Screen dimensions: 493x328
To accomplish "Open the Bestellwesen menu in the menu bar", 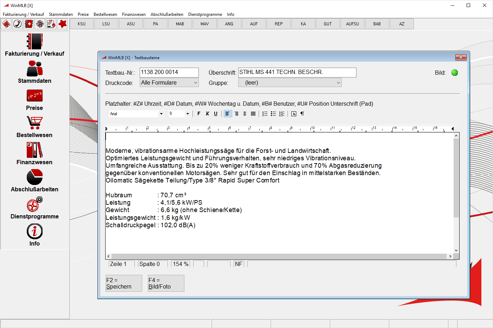I will (x=105, y=14).
